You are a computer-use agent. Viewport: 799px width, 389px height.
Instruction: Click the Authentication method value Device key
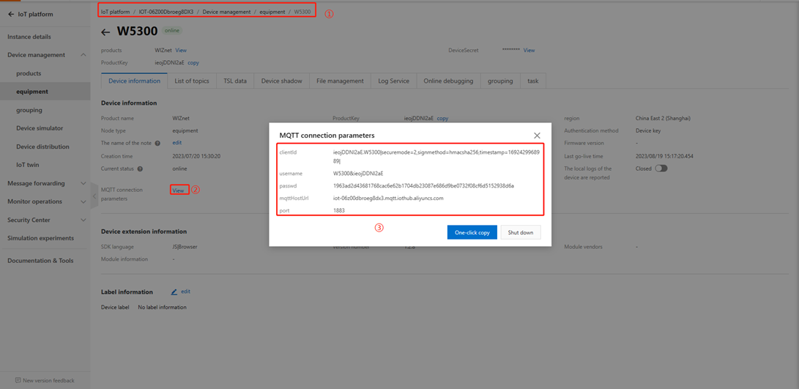pos(648,130)
